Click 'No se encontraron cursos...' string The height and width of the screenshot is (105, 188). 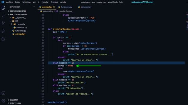94,55
